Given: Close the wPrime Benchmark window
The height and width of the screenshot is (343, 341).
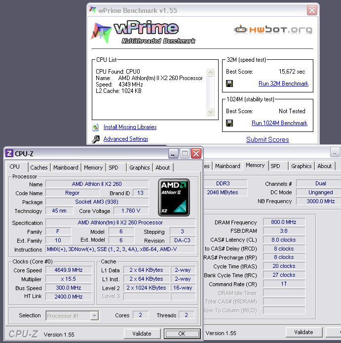Looking at the screenshot, I should tap(312, 10).
